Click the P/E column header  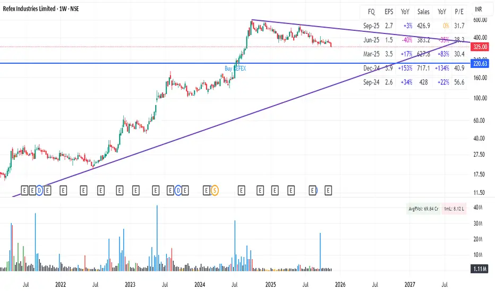click(x=459, y=12)
